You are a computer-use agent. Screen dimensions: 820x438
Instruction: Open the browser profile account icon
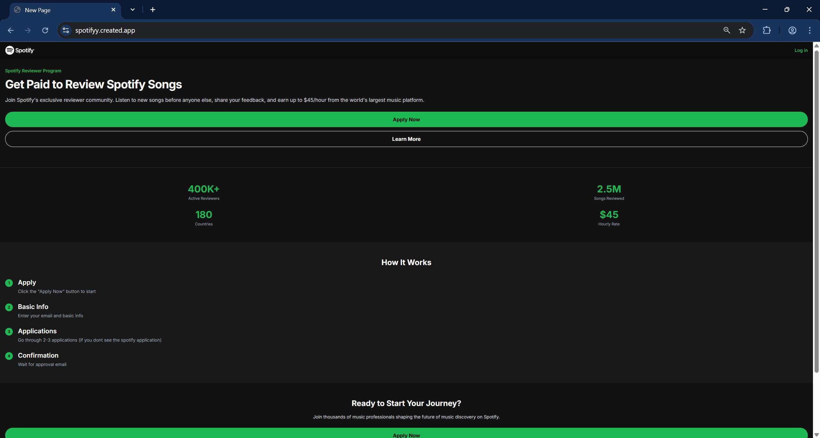point(792,30)
